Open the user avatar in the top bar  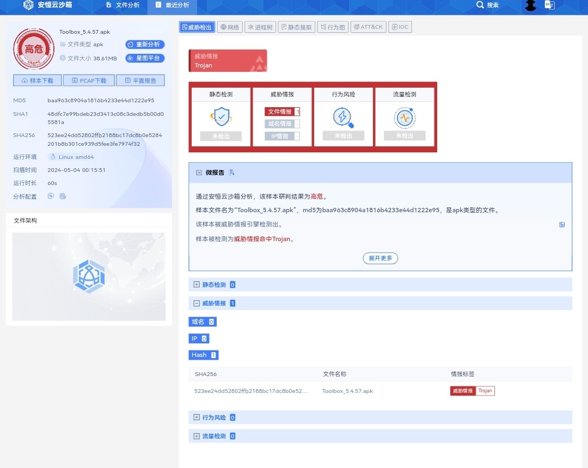tap(531, 5)
